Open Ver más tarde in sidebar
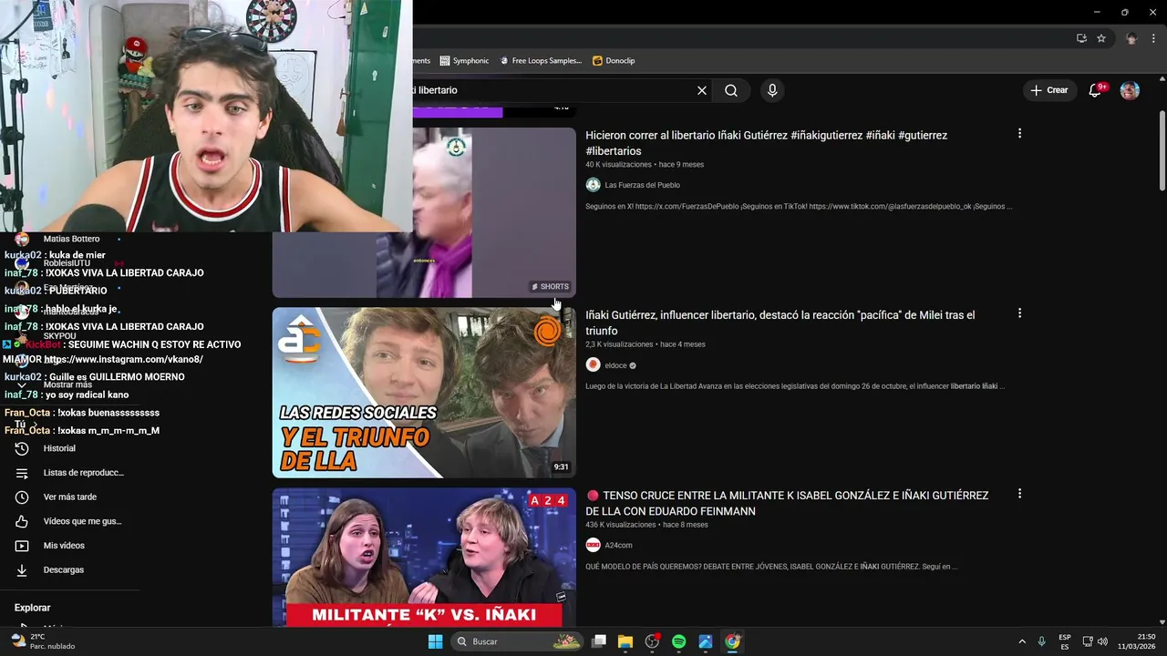1167x656 pixels. [x=69, y=497]
